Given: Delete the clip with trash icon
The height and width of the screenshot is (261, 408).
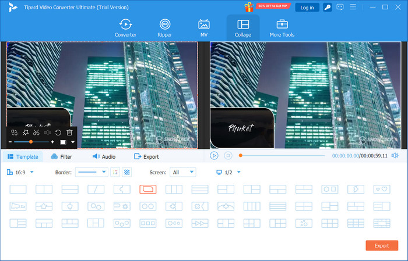Looking at the screenshot, I should tap(69, 133).
